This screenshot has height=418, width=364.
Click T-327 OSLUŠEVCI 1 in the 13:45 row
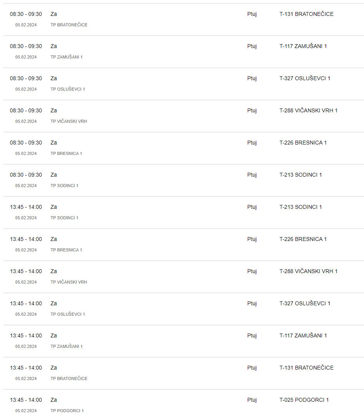(x=305, y=303)
